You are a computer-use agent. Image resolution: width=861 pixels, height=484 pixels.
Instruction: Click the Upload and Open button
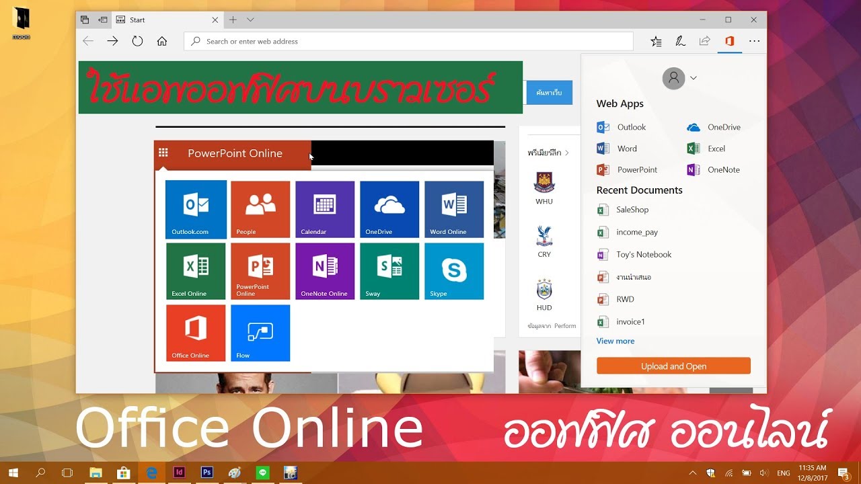coord(673,366)
